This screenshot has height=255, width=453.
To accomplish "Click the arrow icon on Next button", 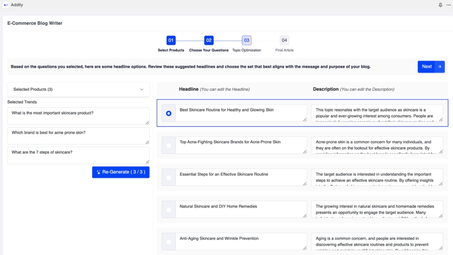I will [x=440, y=67].
